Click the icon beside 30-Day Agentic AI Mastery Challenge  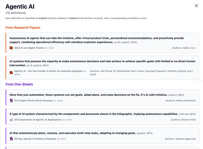11,139
